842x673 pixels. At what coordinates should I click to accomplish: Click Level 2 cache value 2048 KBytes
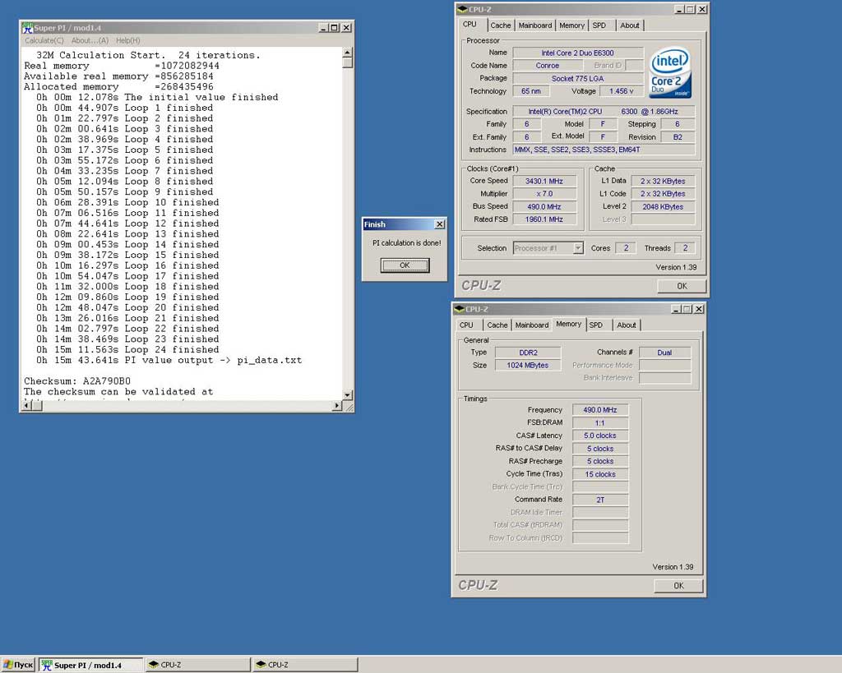663,206
